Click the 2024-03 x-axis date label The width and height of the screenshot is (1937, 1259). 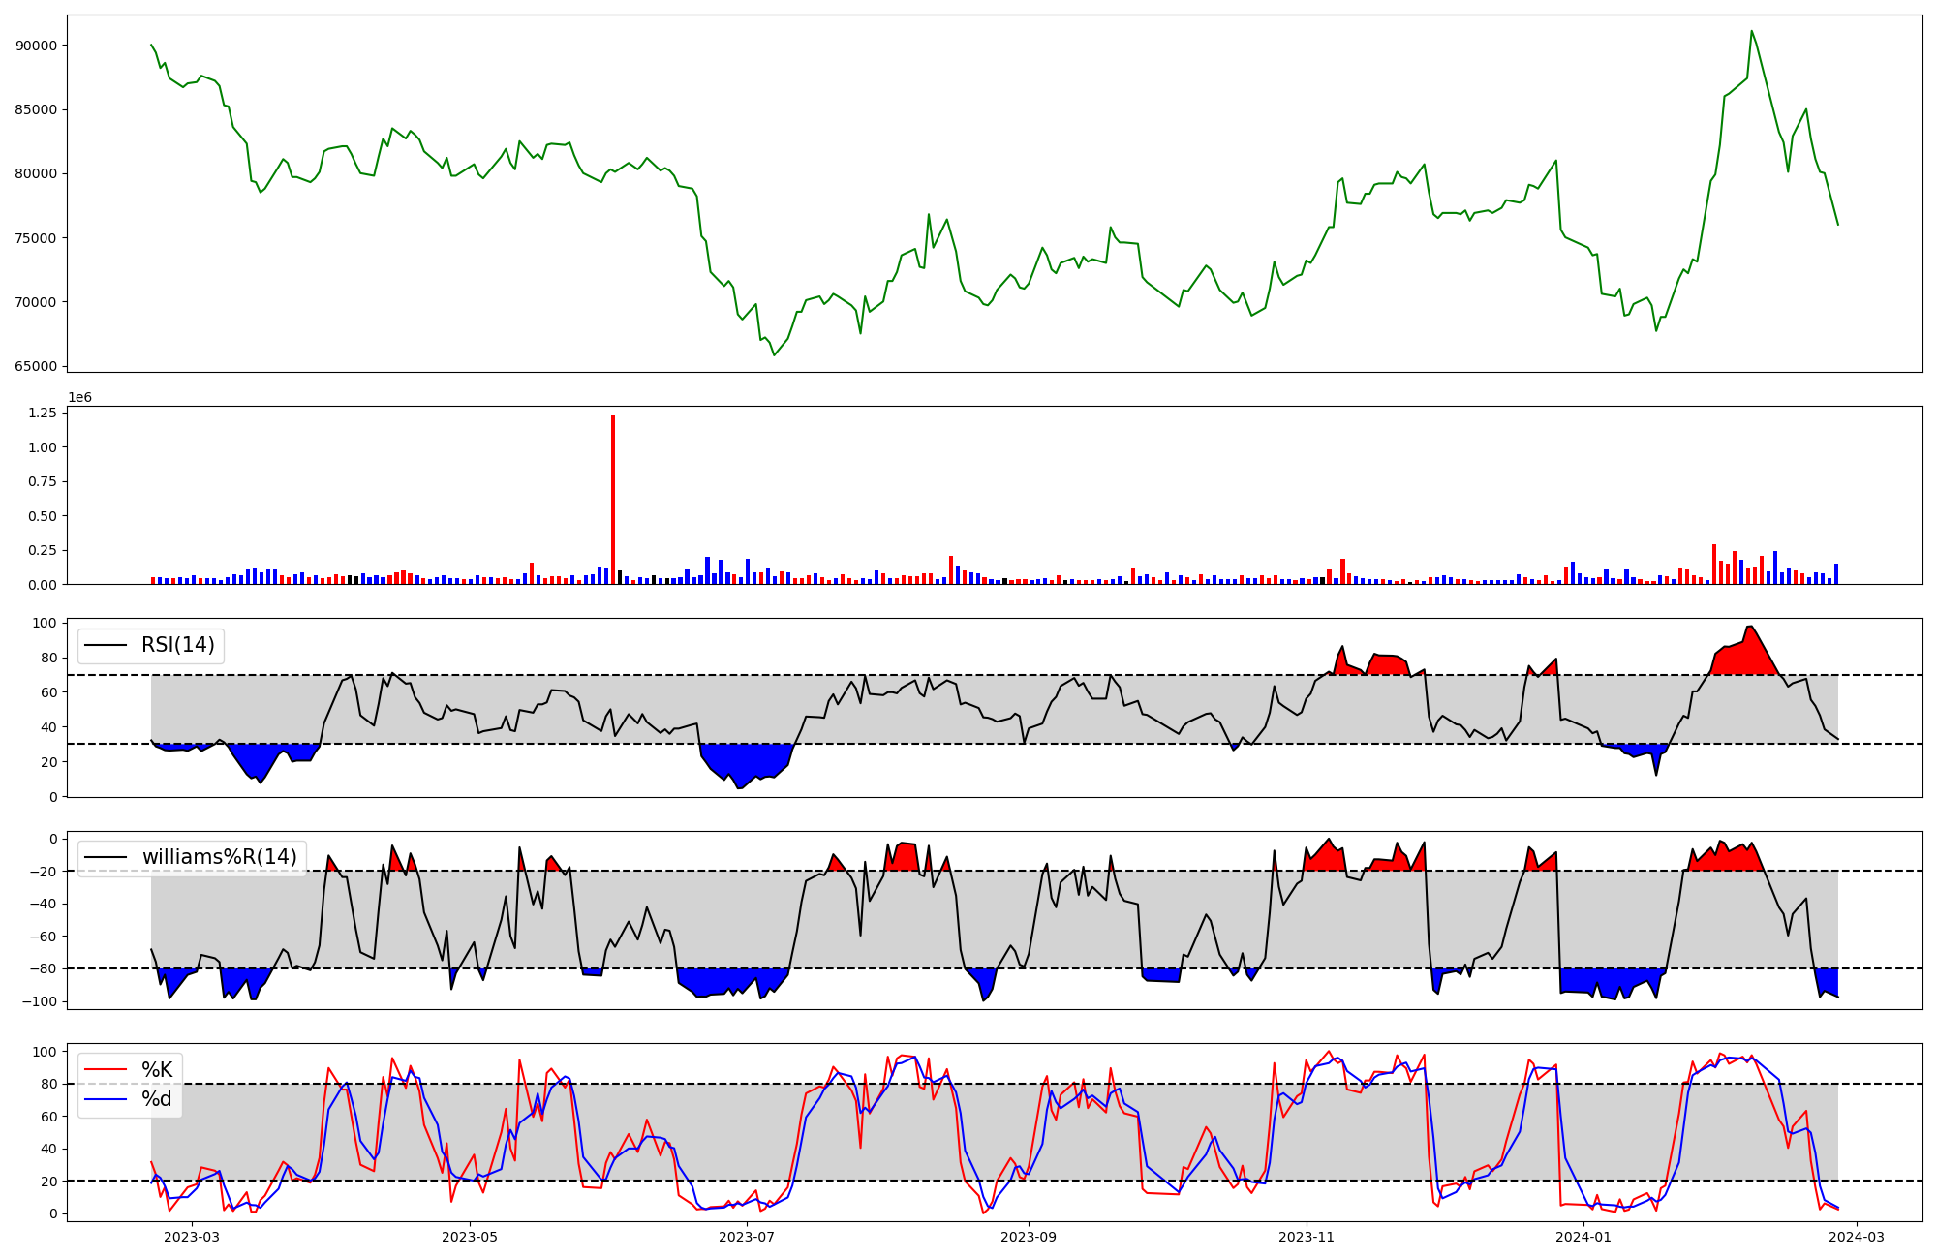coord(1856,1236)
